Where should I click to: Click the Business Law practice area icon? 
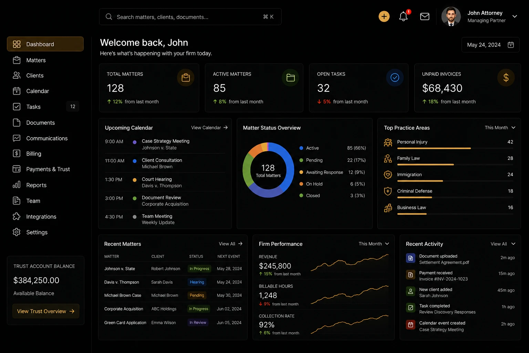388,208
